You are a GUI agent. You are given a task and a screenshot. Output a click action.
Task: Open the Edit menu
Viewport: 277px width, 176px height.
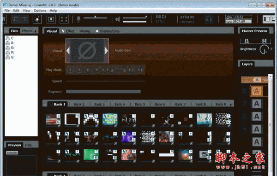point(16,11)
